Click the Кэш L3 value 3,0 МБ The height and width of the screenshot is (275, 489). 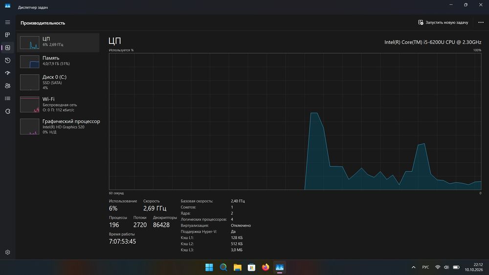[x=237, y=250]
